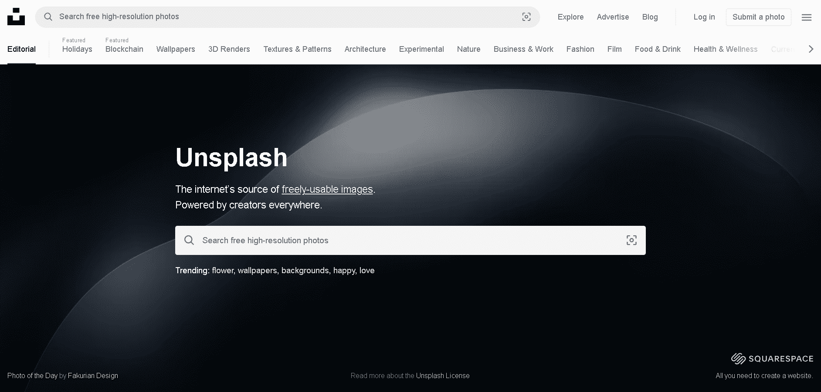The image size is (821, 392).
Task: Search trending term wallpapers
Action: [257, 271]
